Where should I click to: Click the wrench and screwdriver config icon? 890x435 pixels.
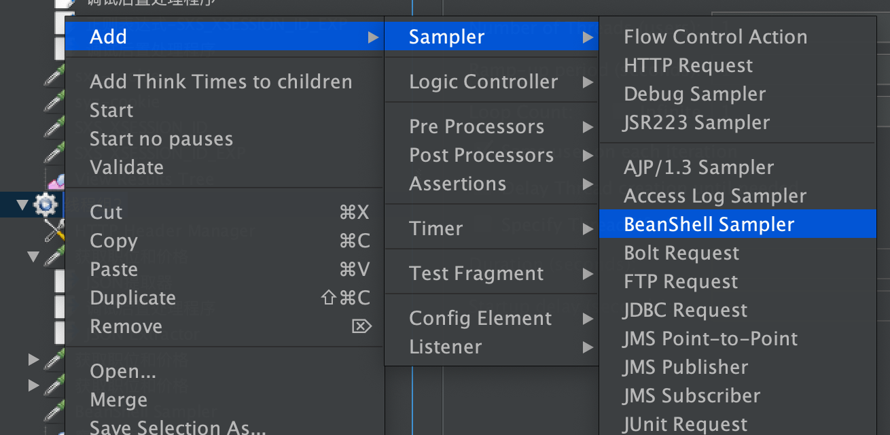tap(54, 231)
